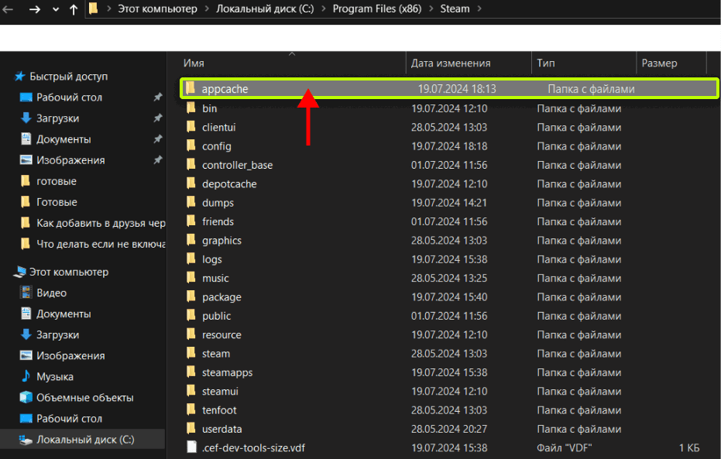
Task: Expand the chevron after breadcrumb Этот компьютер
Action: pyautogui.click(x=207, y=9)
